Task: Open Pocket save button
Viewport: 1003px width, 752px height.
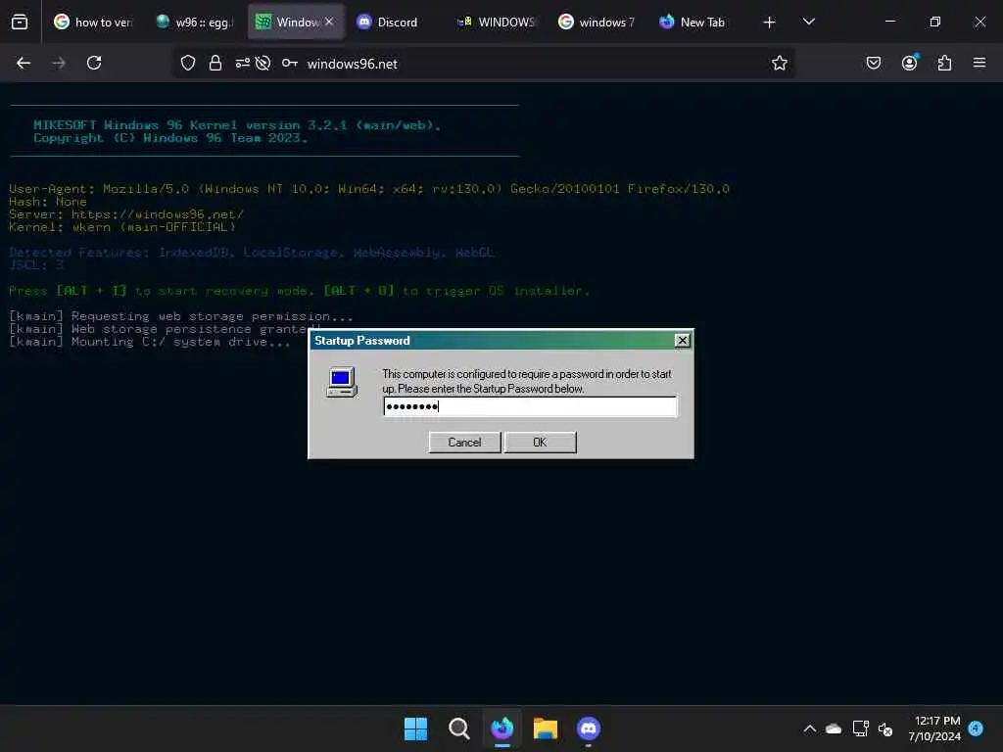Action: tap(874, 63)
